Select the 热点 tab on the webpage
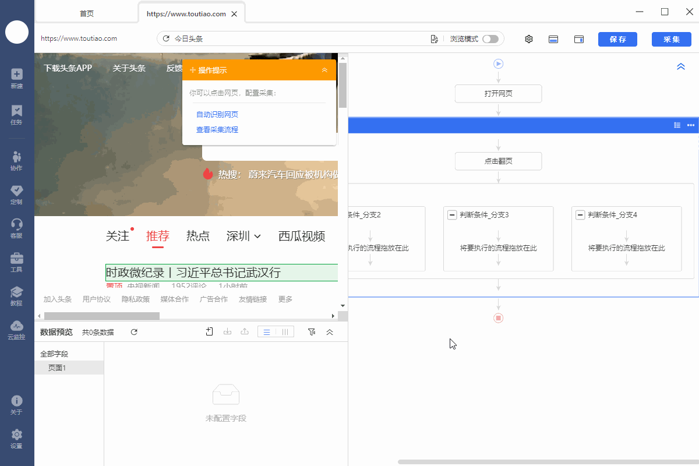Viewport: 699px width, 466px height. (198, 236)
